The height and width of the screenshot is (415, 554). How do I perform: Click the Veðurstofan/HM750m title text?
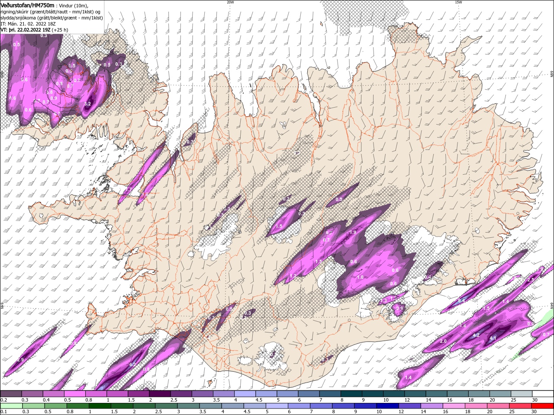coord(28,5)
